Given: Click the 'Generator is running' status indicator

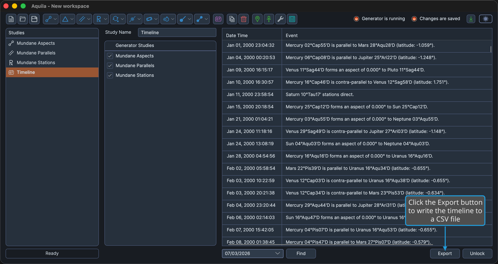Looking at the screenshot, I should tap(379, 19).
